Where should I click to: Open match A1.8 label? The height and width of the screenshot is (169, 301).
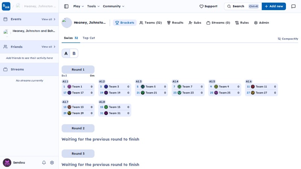(x=102, y=102)
